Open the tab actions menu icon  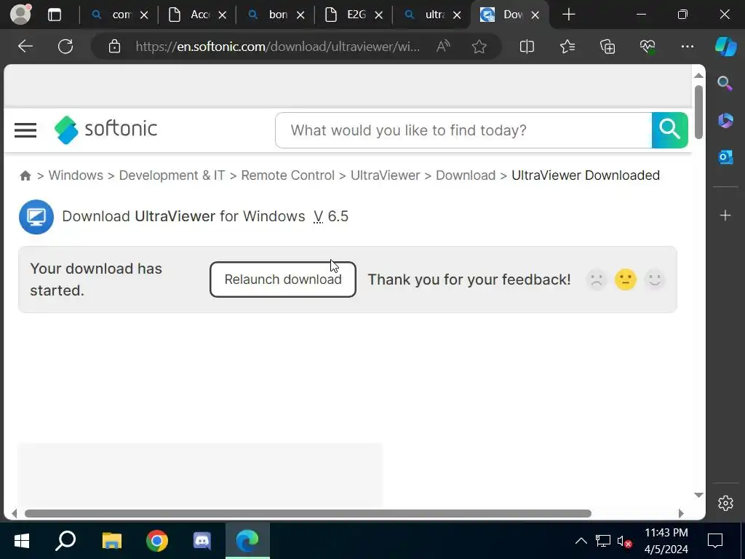click(55, 15)
